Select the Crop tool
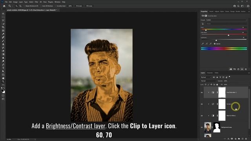This screenshot has height=141, width=251. point(3,27)
